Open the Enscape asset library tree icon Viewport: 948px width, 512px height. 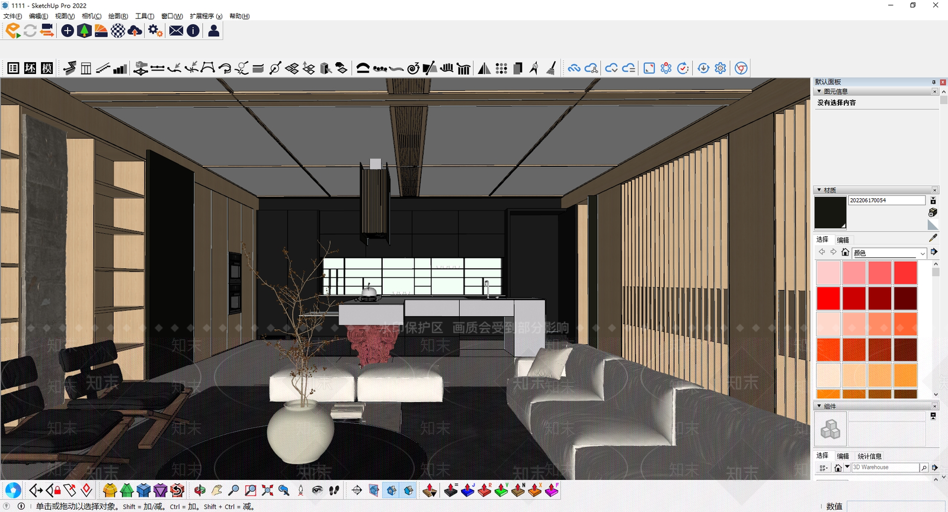coord(84,30)
